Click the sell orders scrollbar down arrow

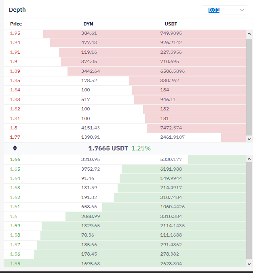249,139
